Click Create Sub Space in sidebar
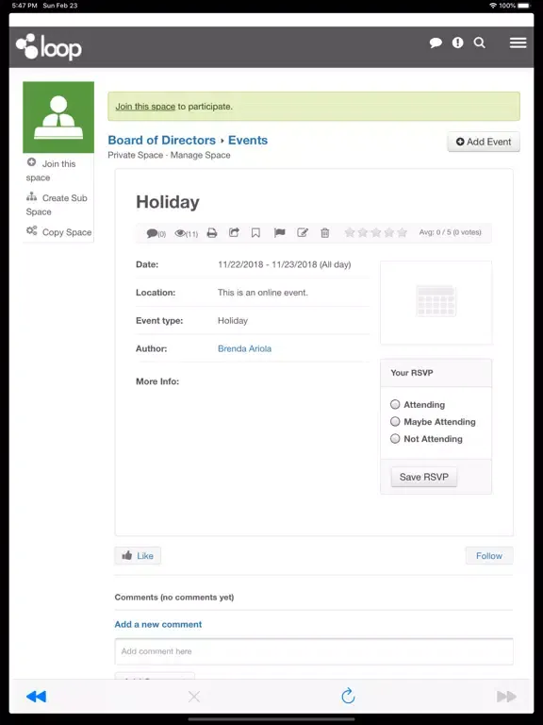 tap(57, 204)
